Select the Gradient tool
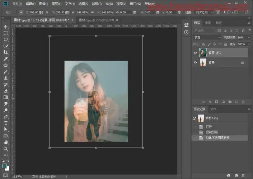Screen dimensions: 253x179 tap(6, 97)
